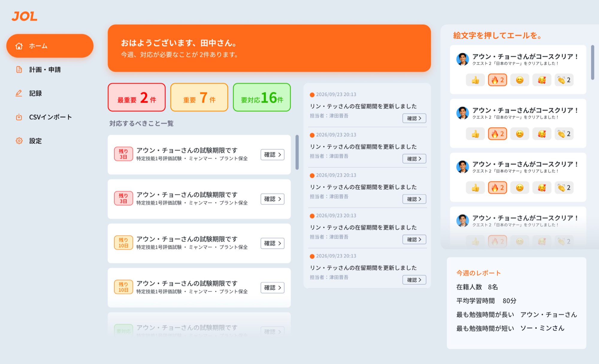Open 設定 from the sidebar
Viewport: 599px width, 364px height.
[x=36, y=141]
